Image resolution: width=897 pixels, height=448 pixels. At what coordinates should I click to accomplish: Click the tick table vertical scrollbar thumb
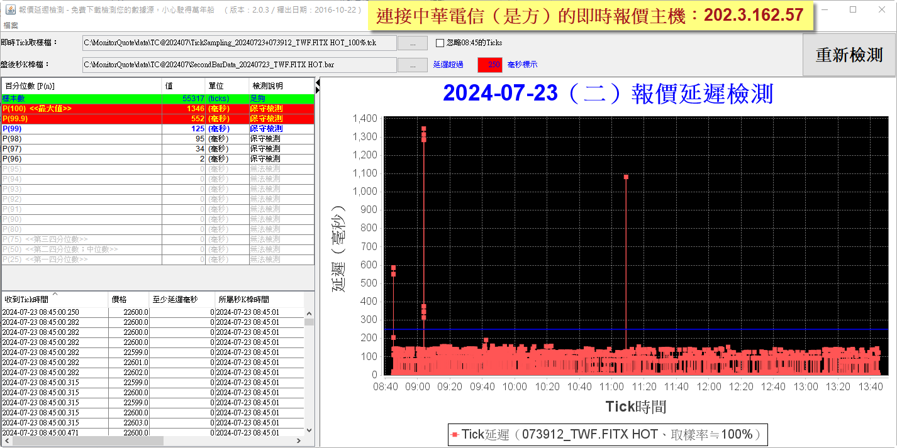tap(309, 322)
